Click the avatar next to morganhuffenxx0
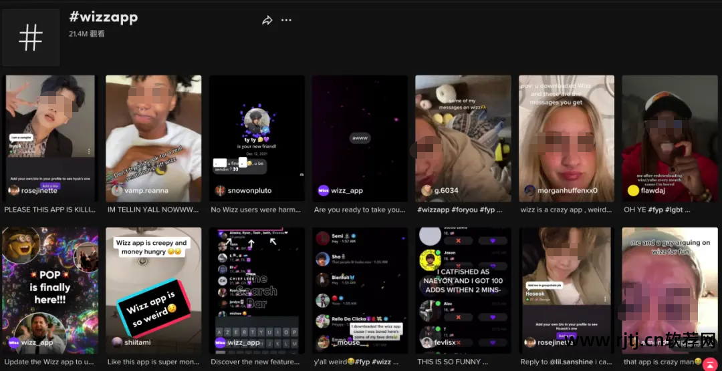The image size is (722, 371). pos(529,190)
